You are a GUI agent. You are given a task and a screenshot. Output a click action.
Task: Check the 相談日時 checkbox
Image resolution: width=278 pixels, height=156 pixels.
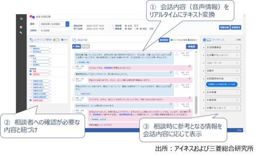[x=30, y=49]
